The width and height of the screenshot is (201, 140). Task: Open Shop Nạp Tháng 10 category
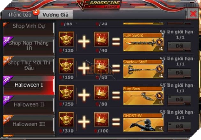point(29,46)
